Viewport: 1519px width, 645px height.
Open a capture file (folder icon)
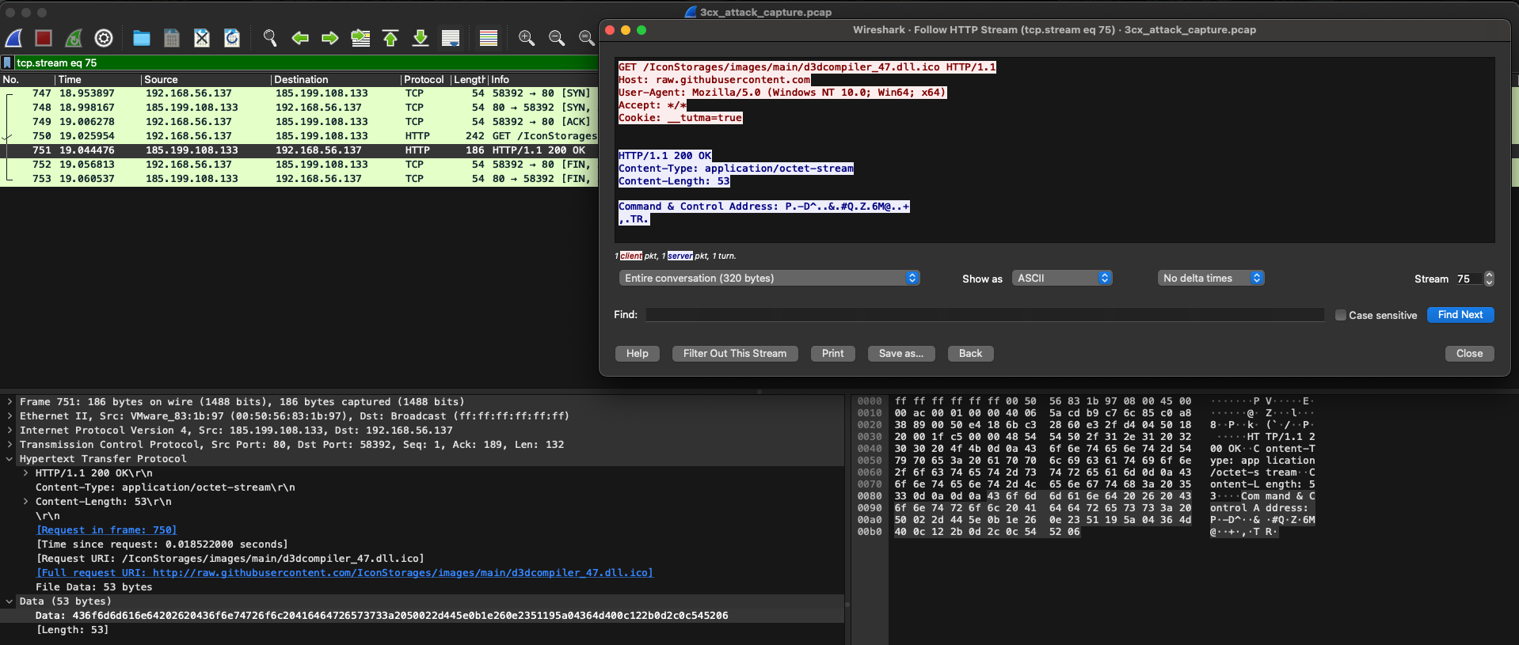coord(142,38)
